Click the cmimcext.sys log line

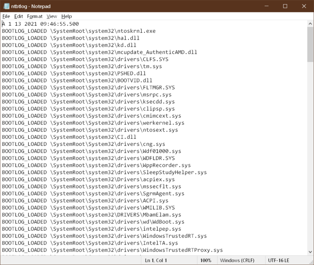coord(92,116)
